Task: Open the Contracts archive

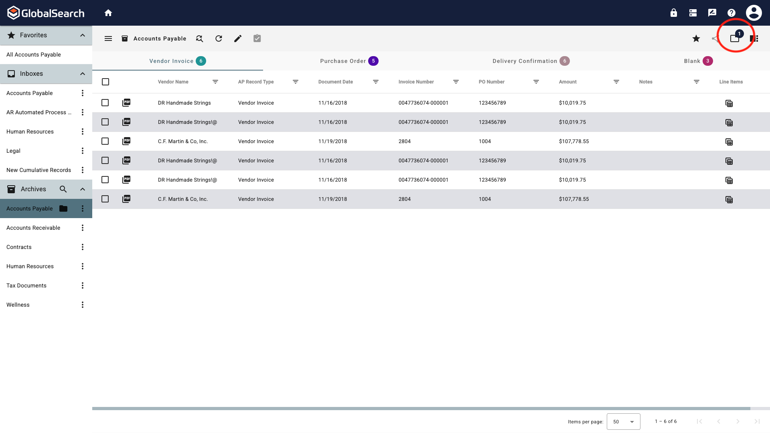Action: [x=19, y=247]
